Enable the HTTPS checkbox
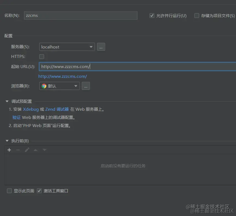Image resolution: width=236 pixels, height=216 pixels. pyautogui.click(x=42, y=57)
